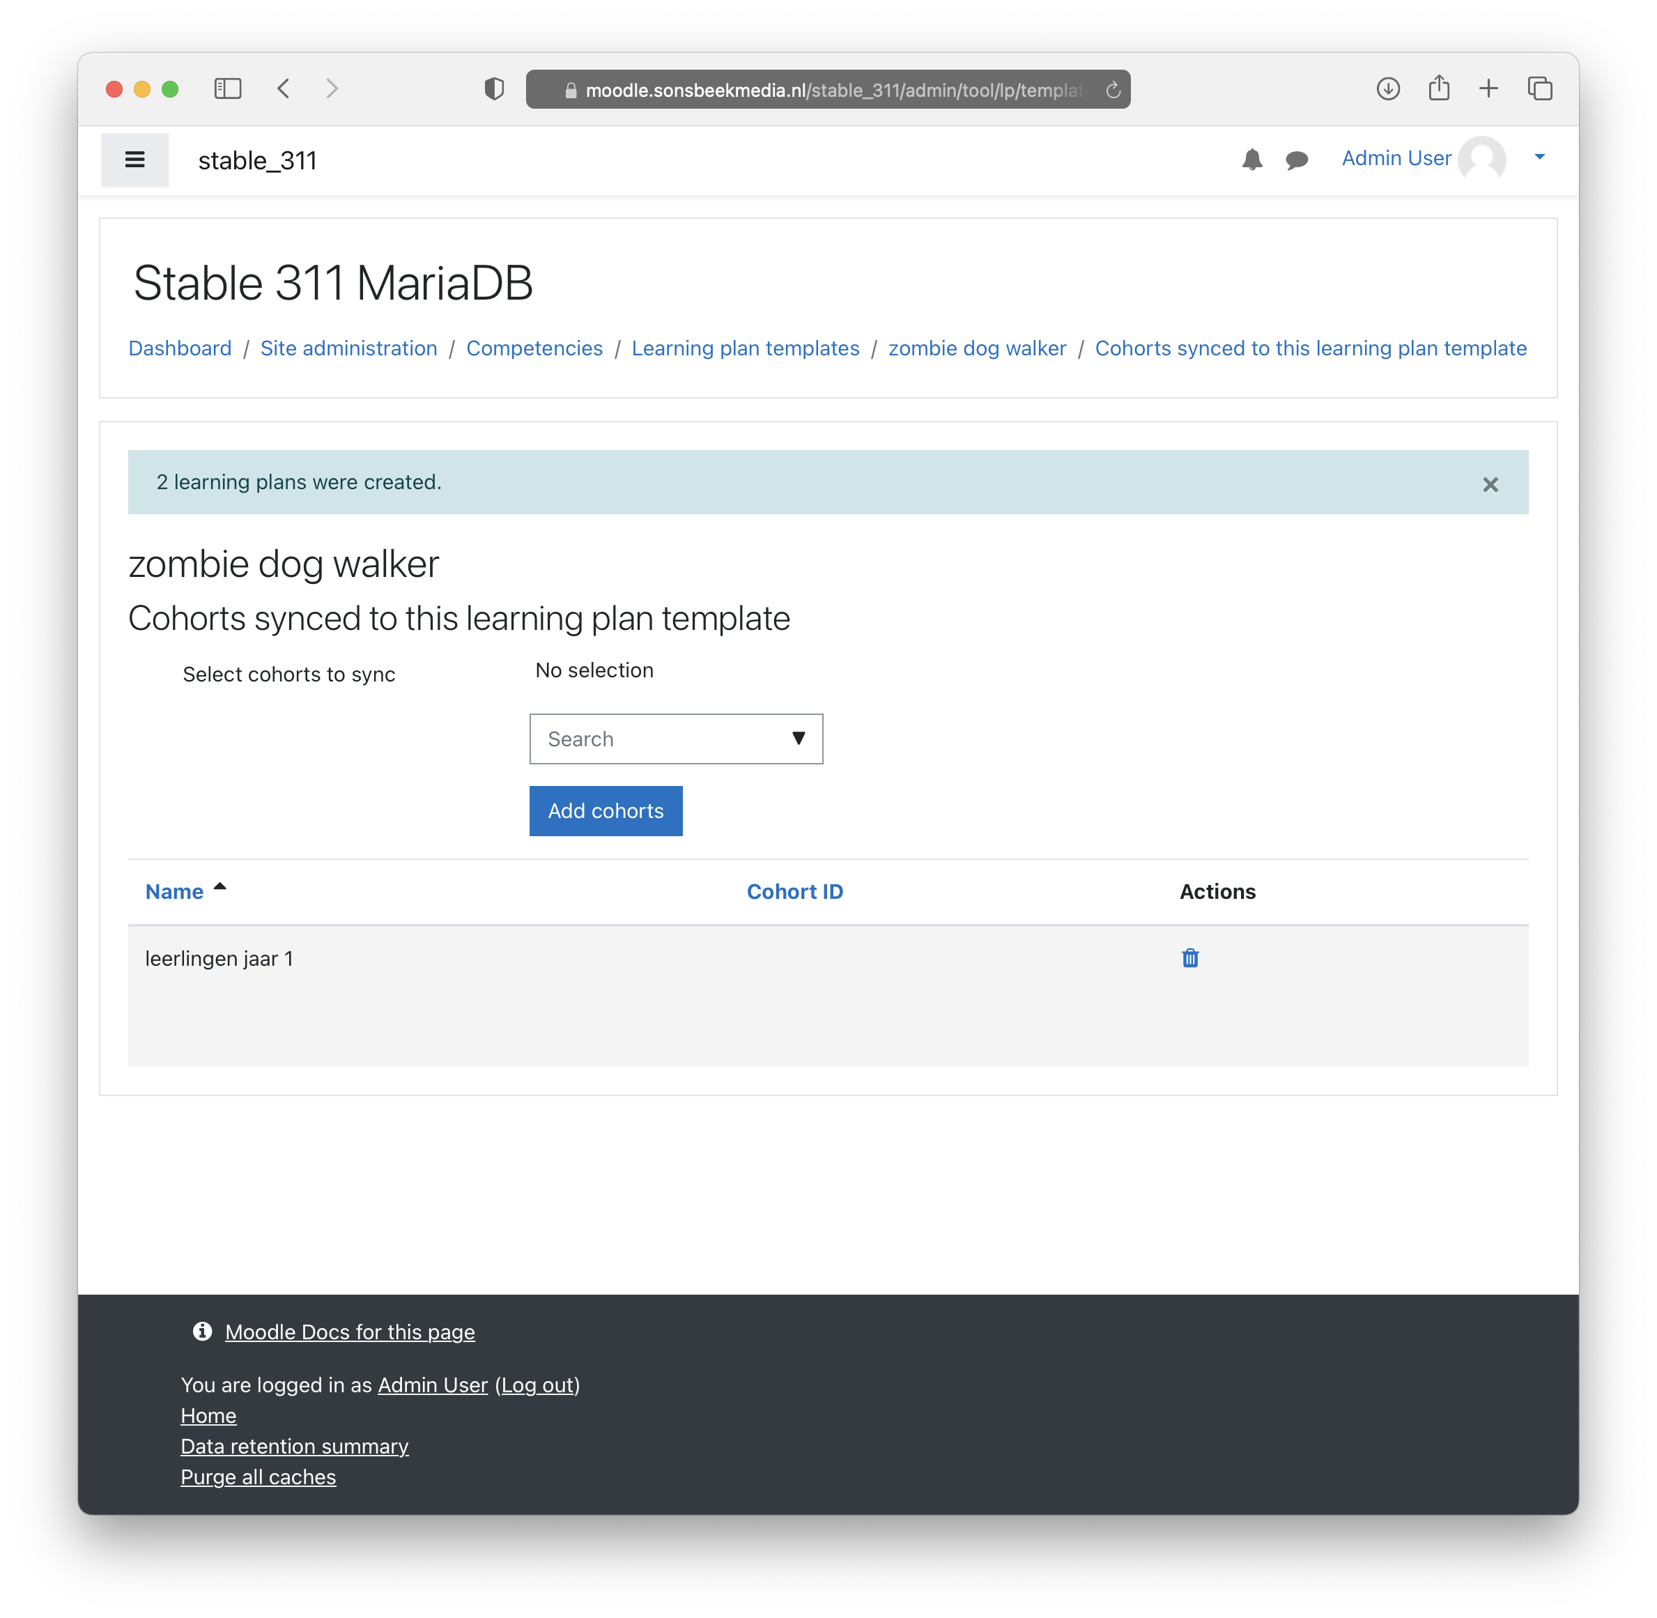Open the Home footer link
Image resolution: width=1657 pixels, height=1618 pixels.
point(208,1416)
